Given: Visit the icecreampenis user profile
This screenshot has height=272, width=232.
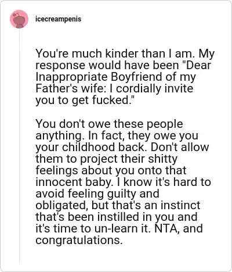Looking at the screenshot, I should pos(59,19).
